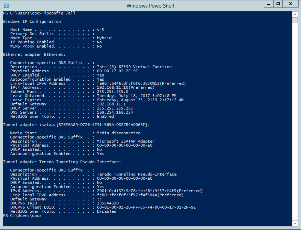Click the PowerShell icon in the title bar
This screenshot has height=230, width=301.
click(6, 5)
